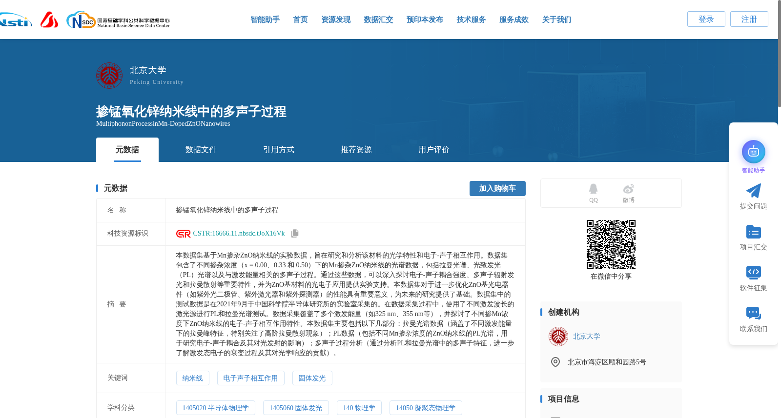This screenshot has height=418, width=781.
Task: Click the 联系我们 chat bubble icon
Action: (x=753, y=313)
